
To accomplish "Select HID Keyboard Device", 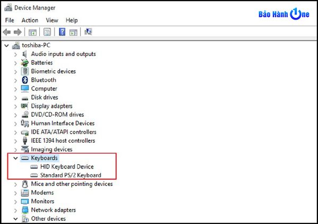I will point(67,166).
